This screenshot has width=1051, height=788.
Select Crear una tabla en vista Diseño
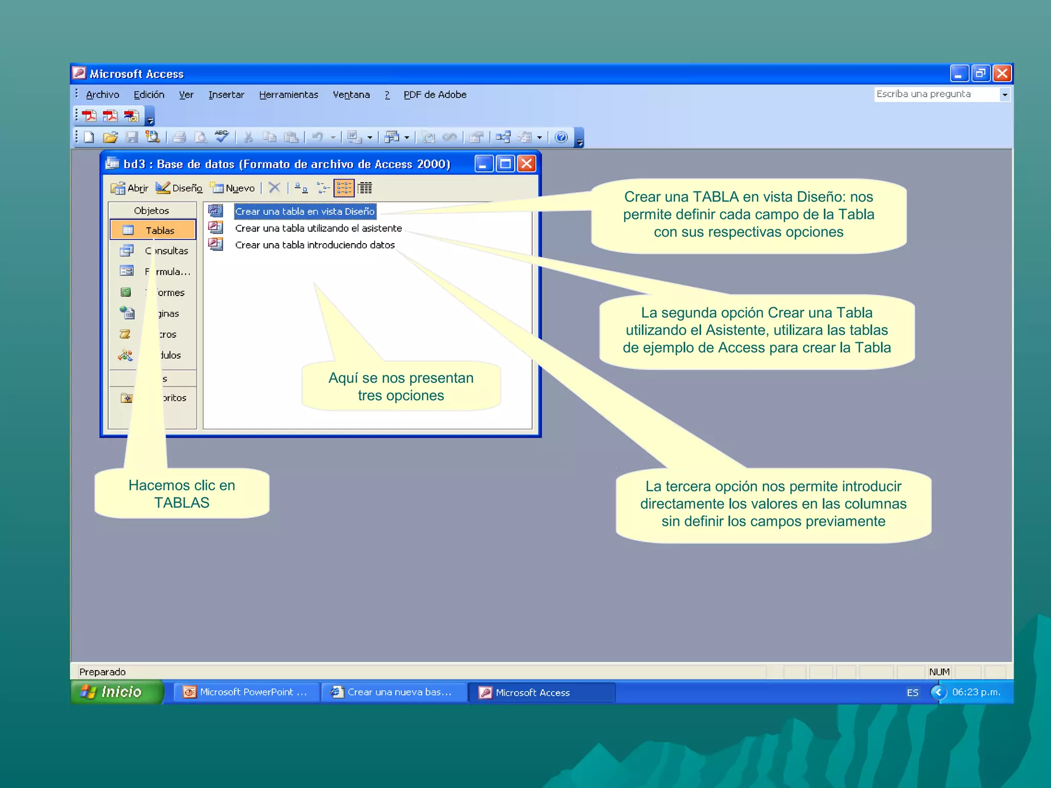click(305, 211)
